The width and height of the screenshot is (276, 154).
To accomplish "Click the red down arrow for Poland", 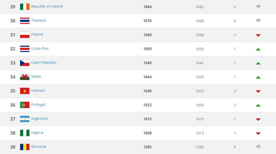I will coord(258,35).
